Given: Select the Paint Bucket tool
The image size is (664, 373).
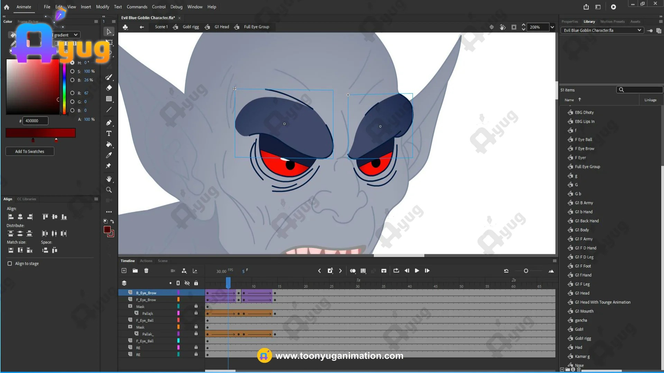Looking at the screenshot, I should click(x=109, y=144).
